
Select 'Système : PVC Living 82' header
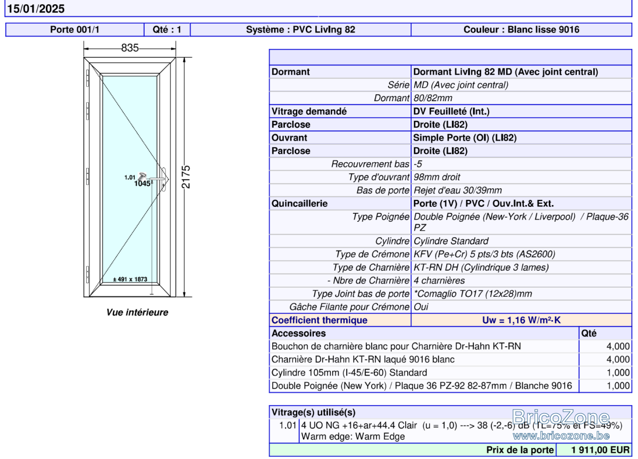[300, 30]
